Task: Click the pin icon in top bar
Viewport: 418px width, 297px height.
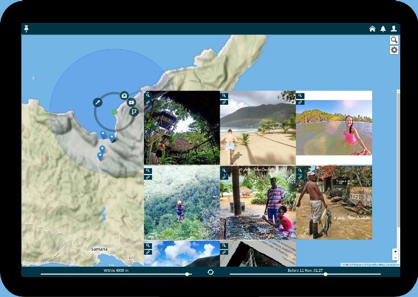Action: coord(26,29)
